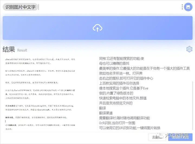Click result line starting 最简单的操作
Screen dimensions: 195x144
(x=144, y=68)
